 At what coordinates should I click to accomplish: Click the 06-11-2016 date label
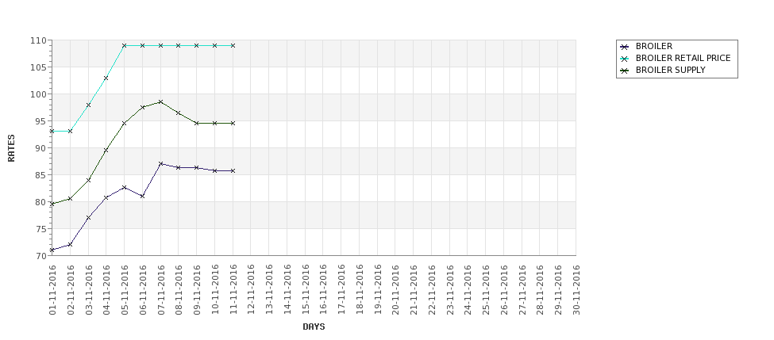tap(143, 290)
